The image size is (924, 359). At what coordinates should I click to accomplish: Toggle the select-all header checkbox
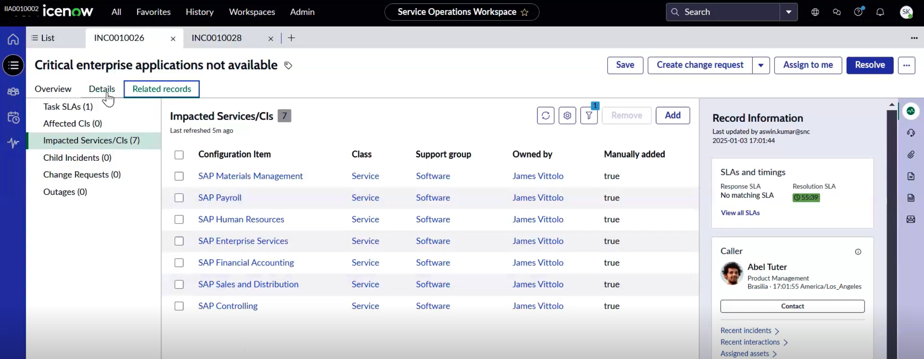tap(179, 155)
